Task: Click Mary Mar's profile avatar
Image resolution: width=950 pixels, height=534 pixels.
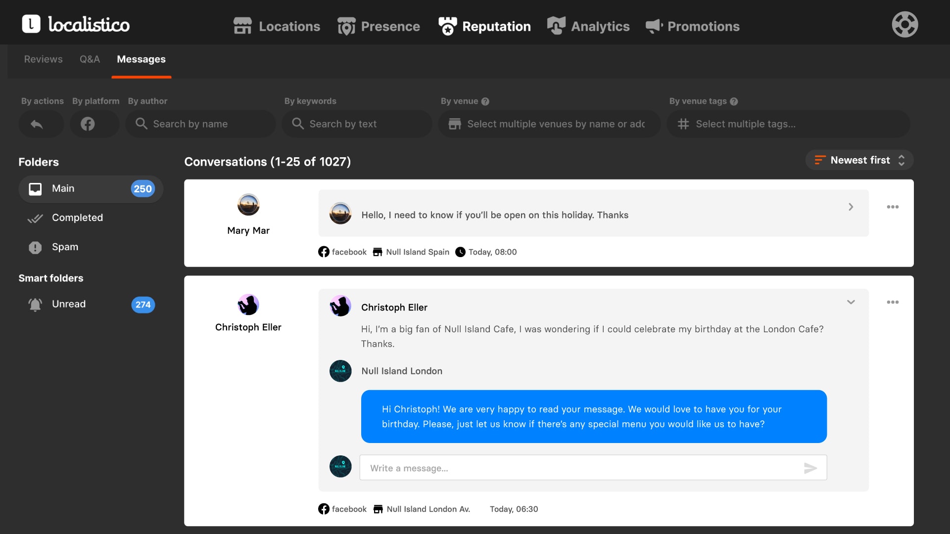Action: (248, 205)
